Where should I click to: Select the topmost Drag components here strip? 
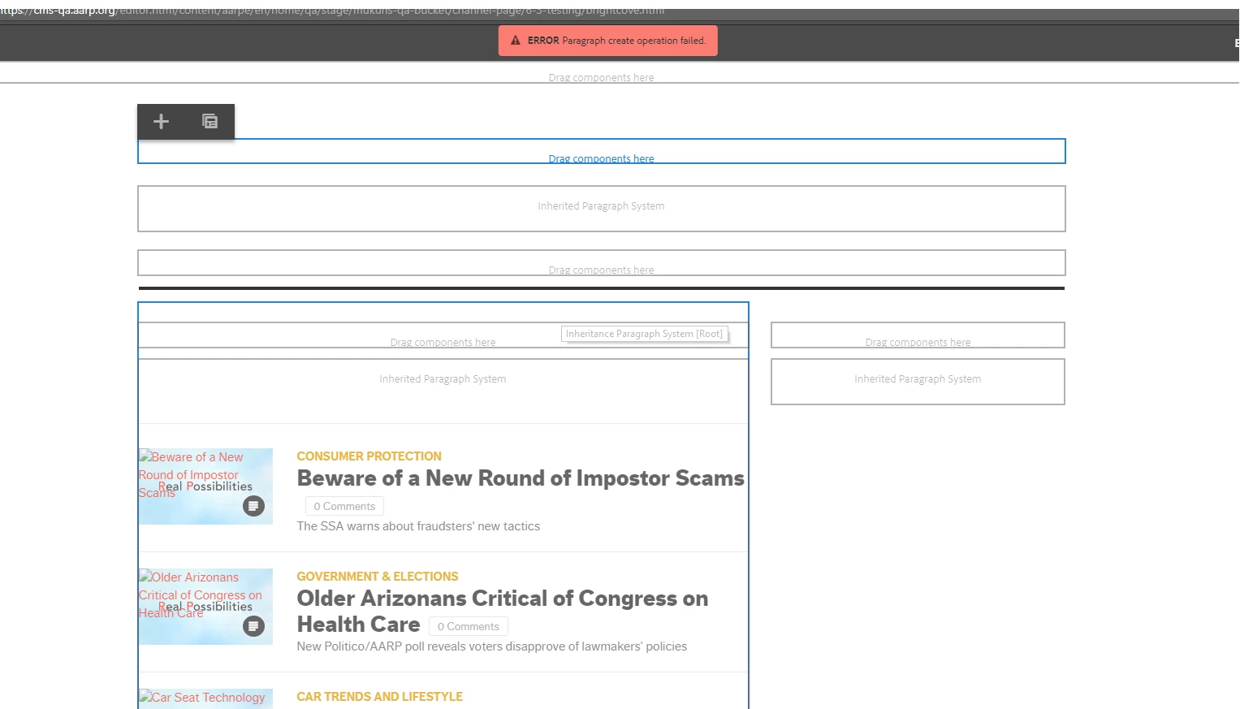click(601, 76)
